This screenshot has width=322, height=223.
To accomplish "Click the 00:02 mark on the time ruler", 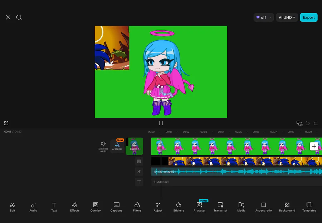I will coord(186,132).
